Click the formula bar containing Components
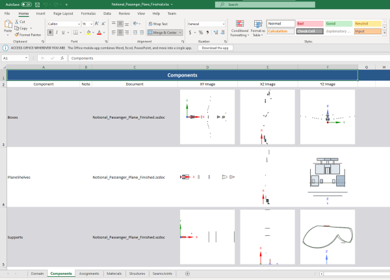The height and width of the screenshot is (280, 390). click(229, 58)
